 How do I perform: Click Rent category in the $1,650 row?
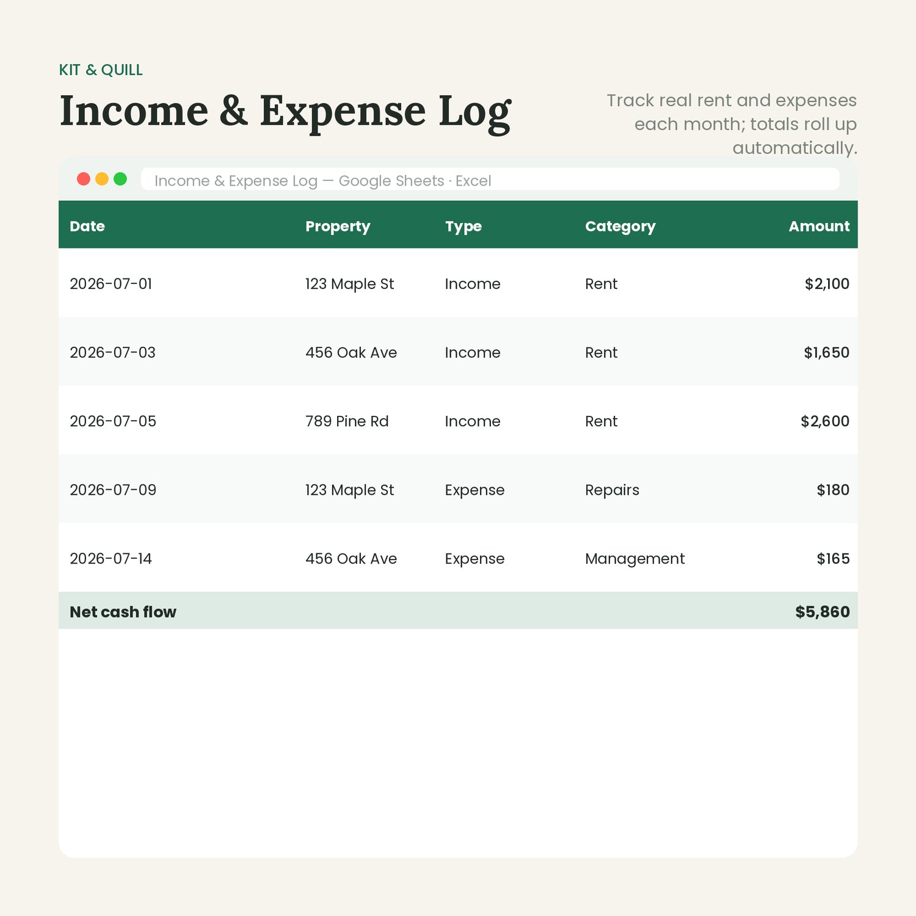point(602,352)
